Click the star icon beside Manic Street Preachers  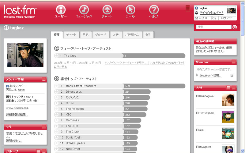point(56,86)
